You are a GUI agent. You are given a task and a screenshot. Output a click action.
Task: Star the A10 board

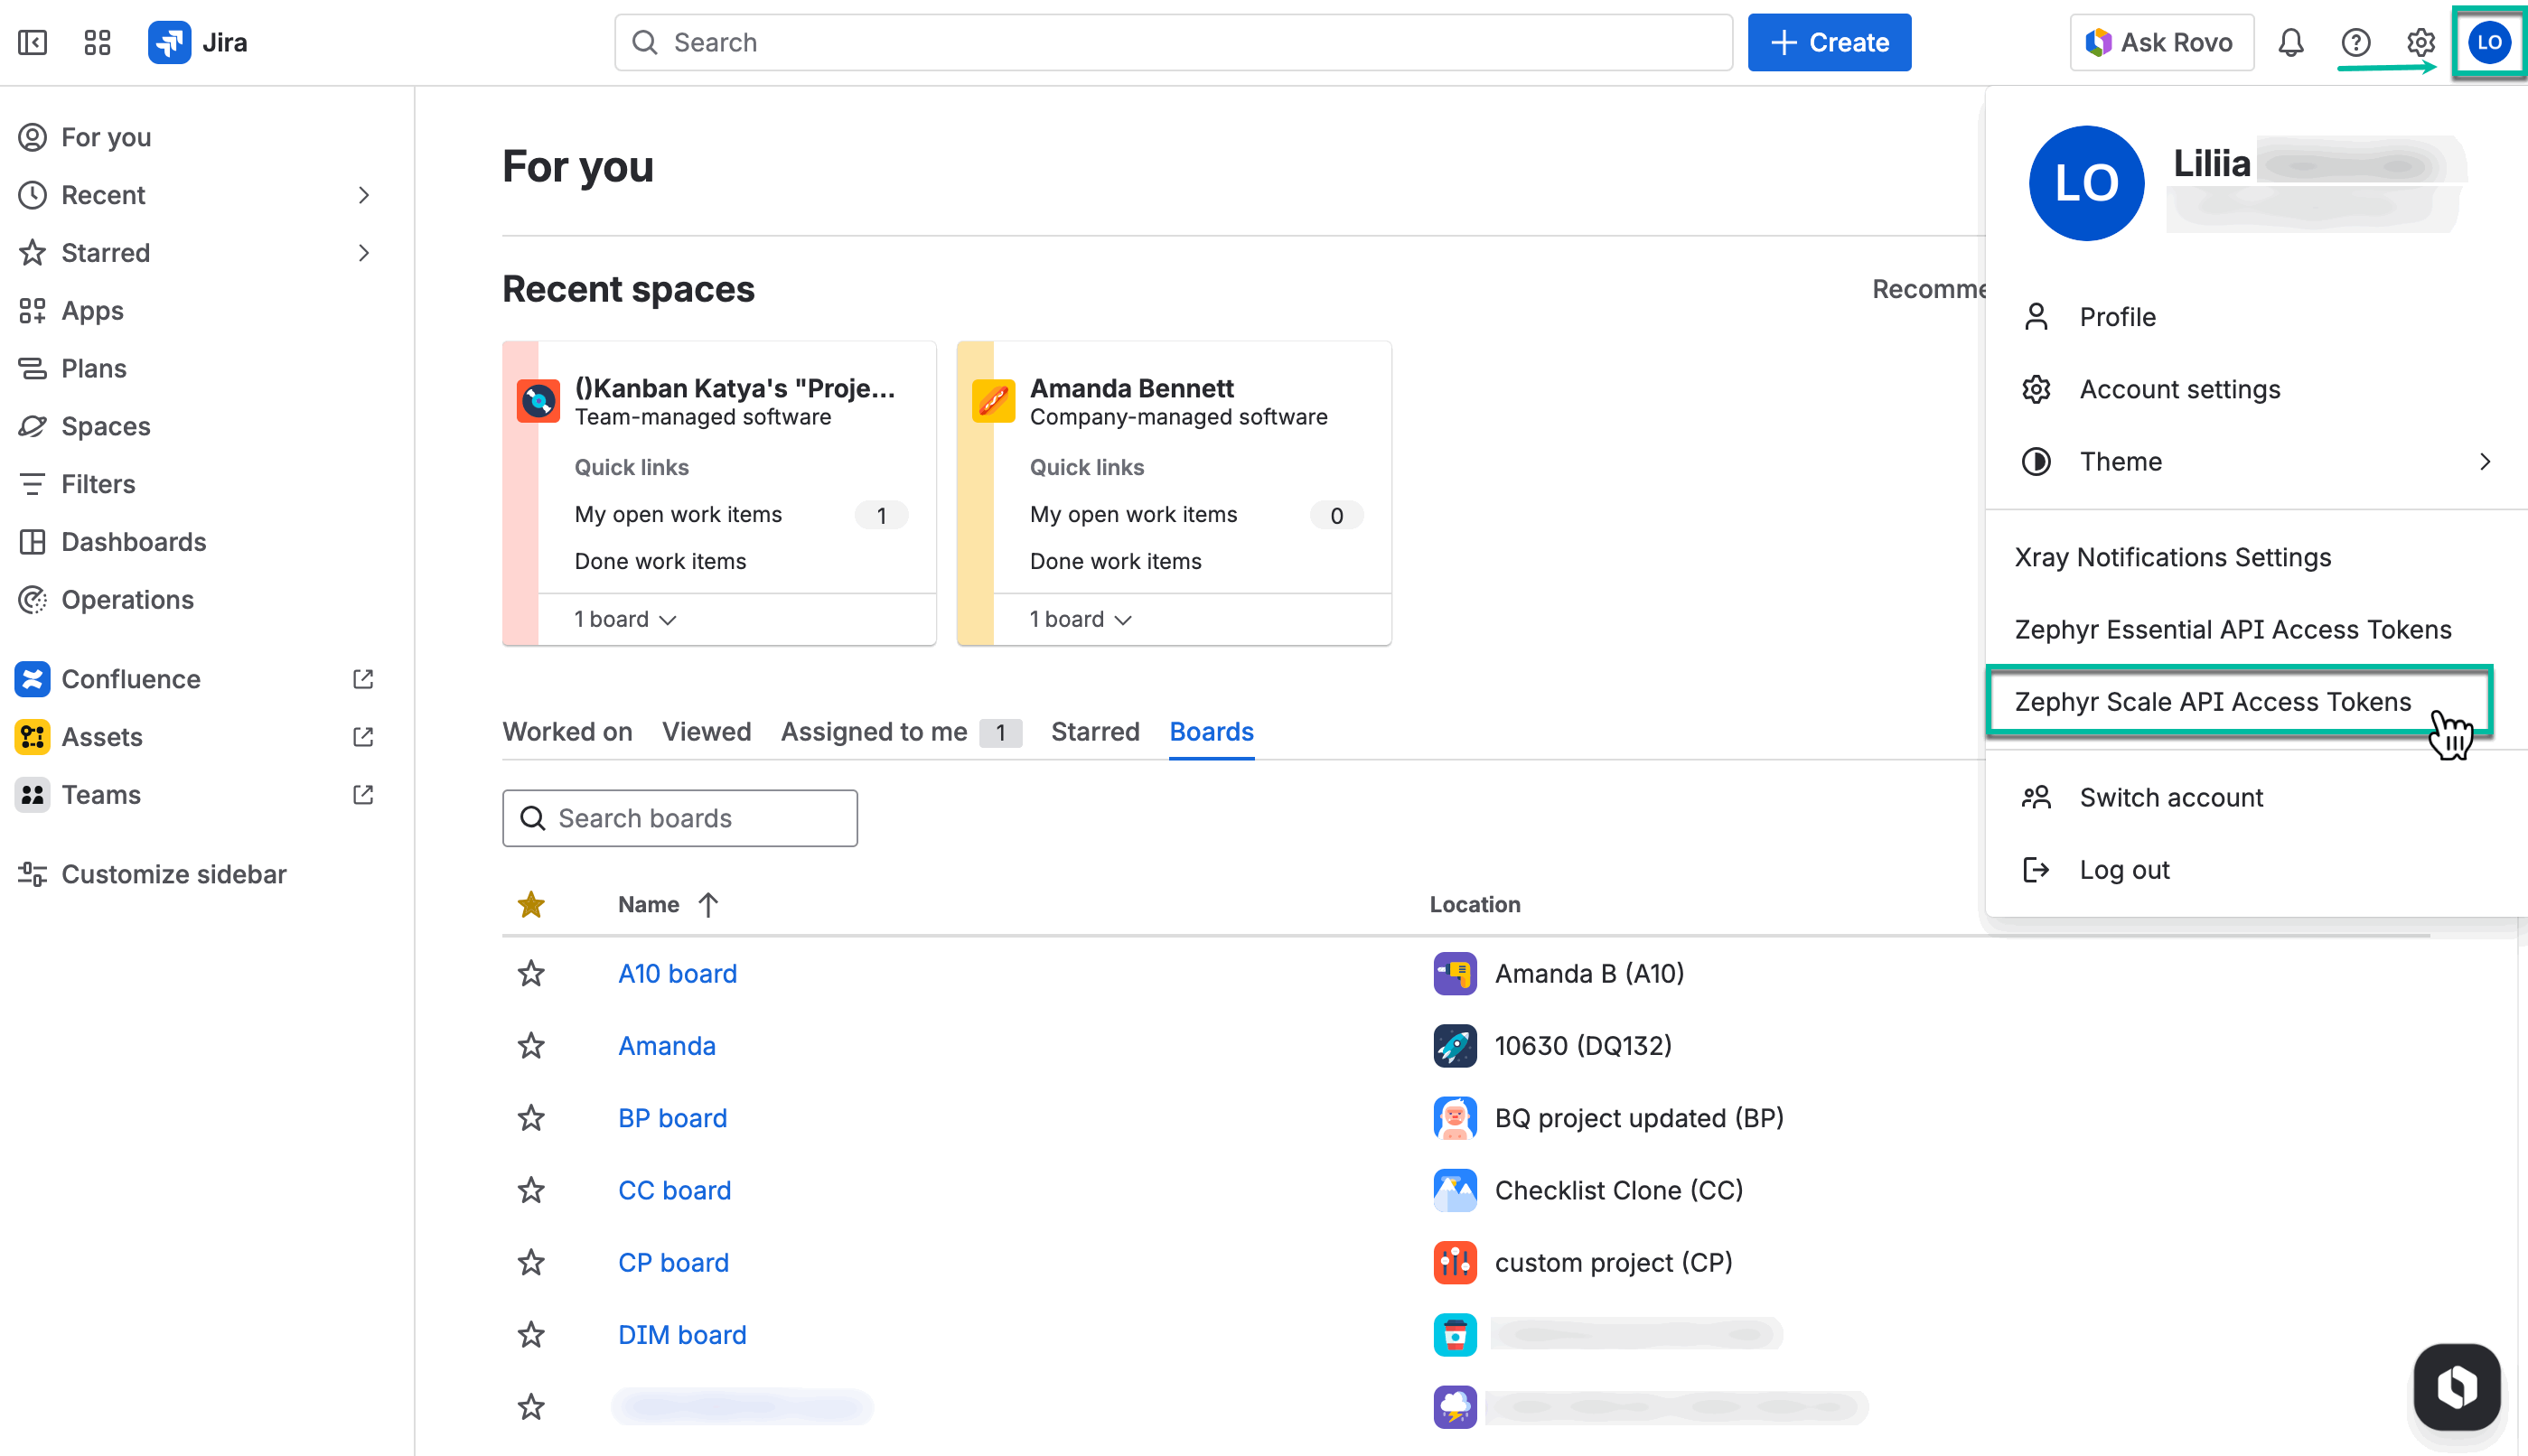pyautogui.click(x=531, y=973)
